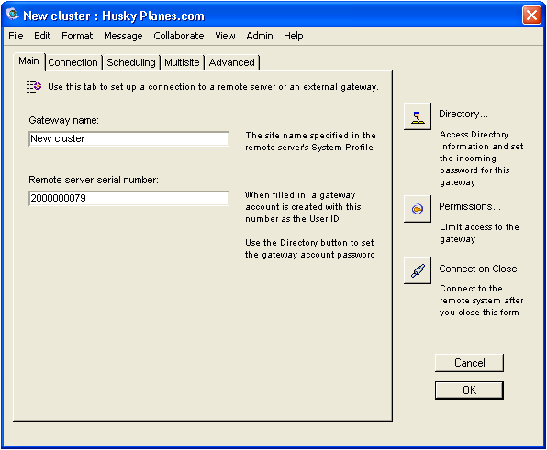
Task: Open the Collaborate menu
Action: pos(179,36)
